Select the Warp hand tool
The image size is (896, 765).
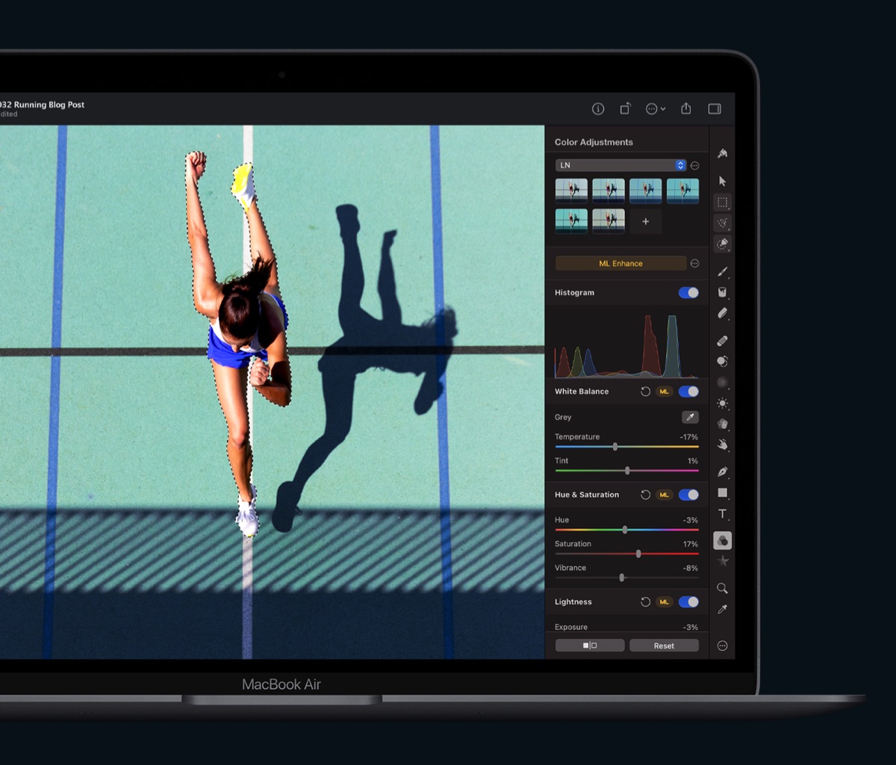pyautogui.click(x=722, y=445)
